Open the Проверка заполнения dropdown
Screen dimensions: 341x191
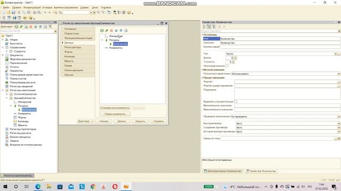coord(339,117)
